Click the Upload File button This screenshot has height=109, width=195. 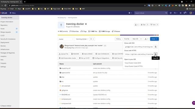click(64, 54)
